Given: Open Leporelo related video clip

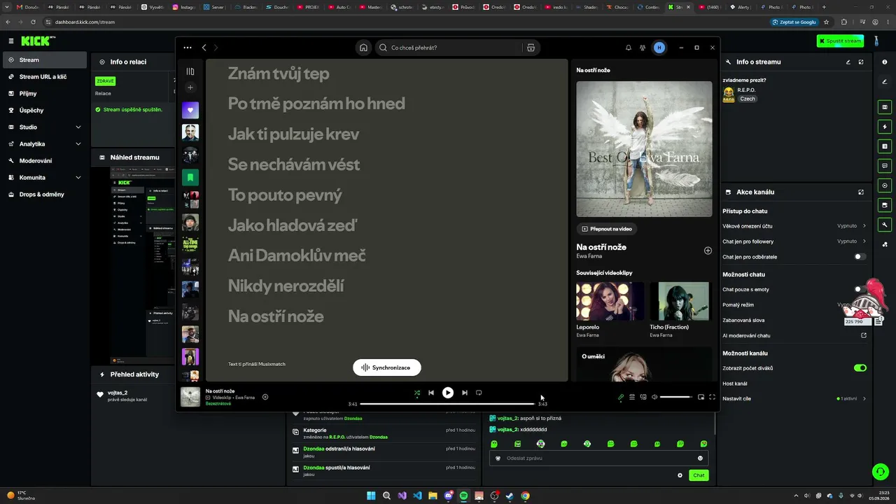Looking at the screenshot, I should click(610, 310).
